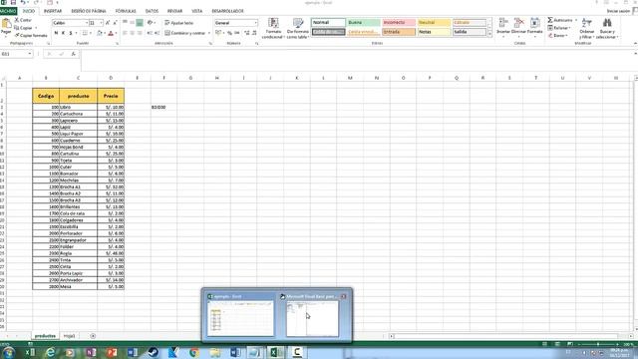Screen dimensions: 638x359
Task: Toggle Cursiva italic formatting
Action: pos(63,33)
